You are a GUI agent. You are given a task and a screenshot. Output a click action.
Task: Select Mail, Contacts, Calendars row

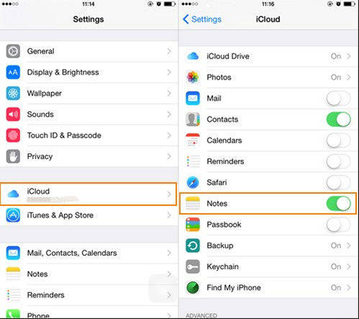[88, 253]
